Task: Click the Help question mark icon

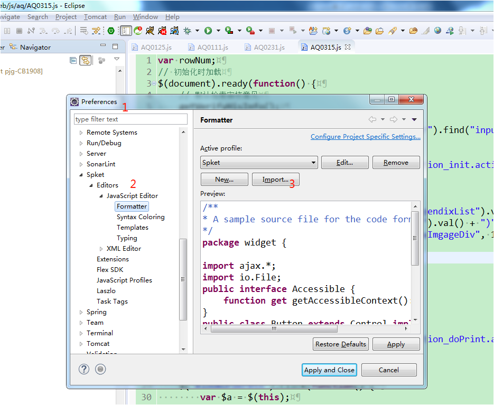Action: click(84, 369)
